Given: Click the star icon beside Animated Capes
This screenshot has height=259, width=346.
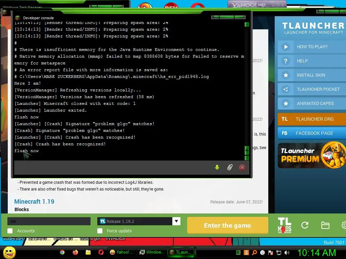Looking at the screenshot, I should pyautogui.click(x=286, y=103).
